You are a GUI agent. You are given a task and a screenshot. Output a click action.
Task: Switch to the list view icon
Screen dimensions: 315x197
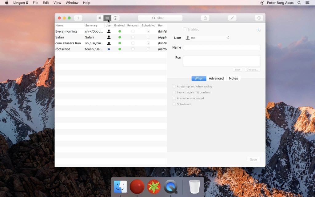107,18
